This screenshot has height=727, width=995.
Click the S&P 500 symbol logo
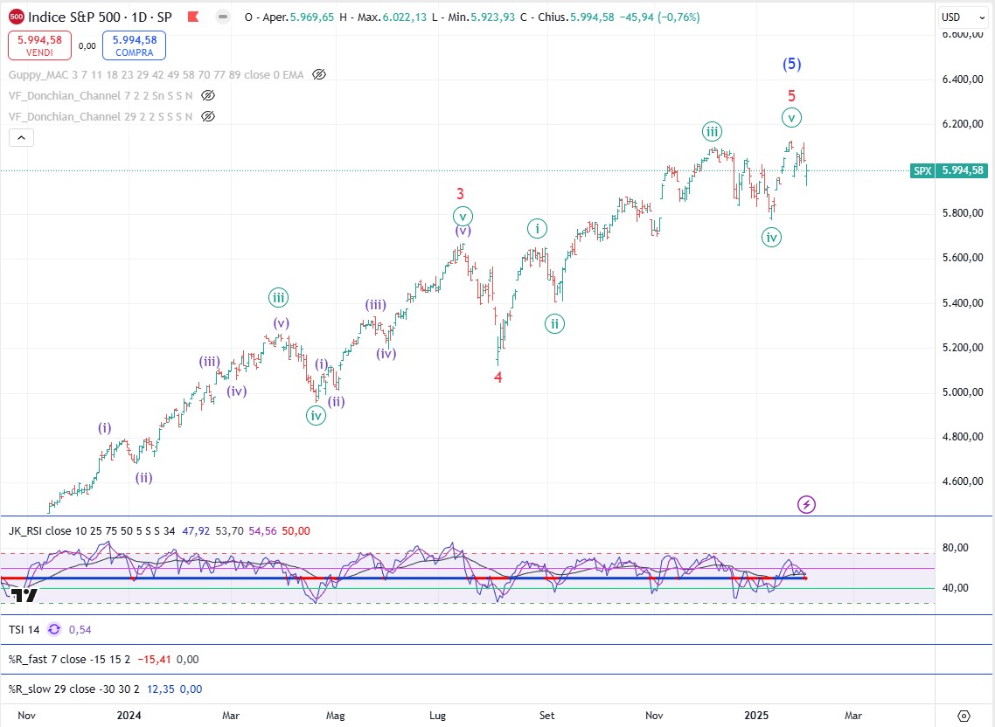[17, 17]
